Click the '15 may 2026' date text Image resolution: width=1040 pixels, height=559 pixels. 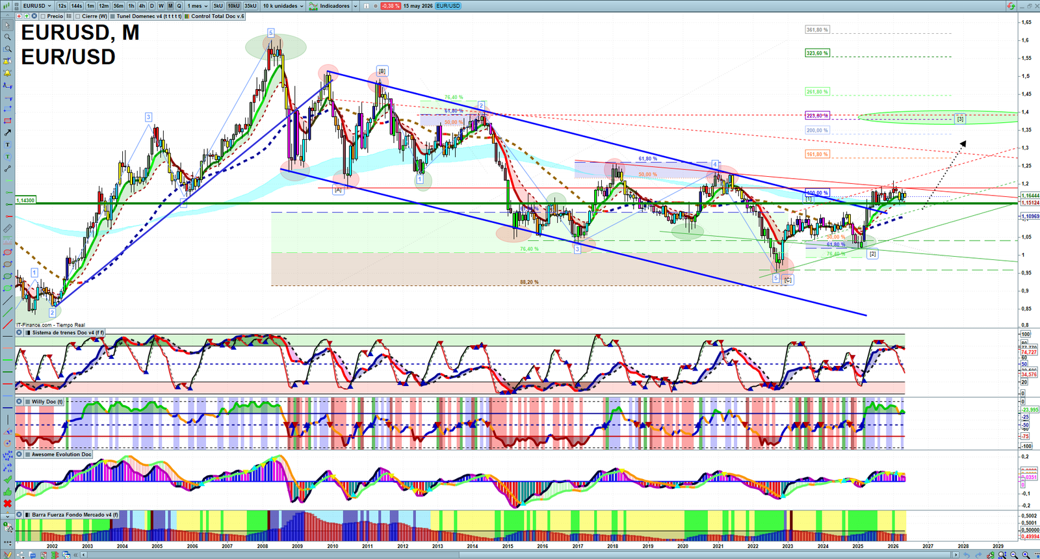[418, 6]
